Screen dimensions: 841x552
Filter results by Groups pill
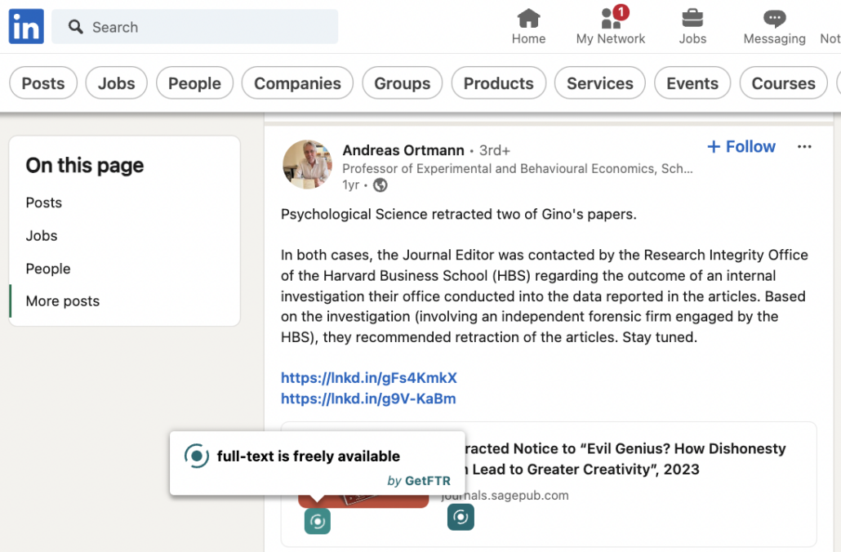coord(403,83)
